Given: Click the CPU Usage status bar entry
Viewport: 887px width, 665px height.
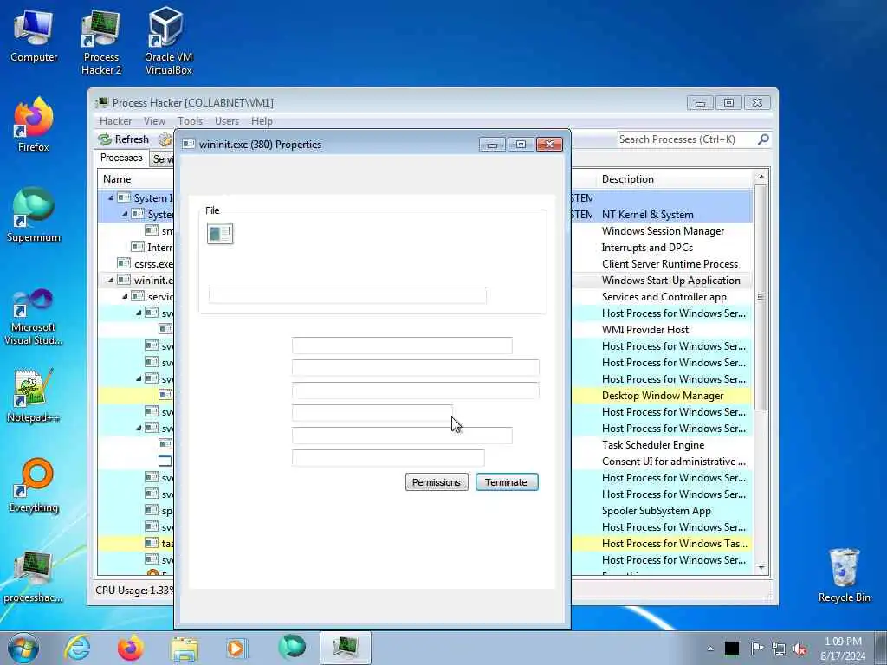Looking at the screenshot, I should click(134, 591).
